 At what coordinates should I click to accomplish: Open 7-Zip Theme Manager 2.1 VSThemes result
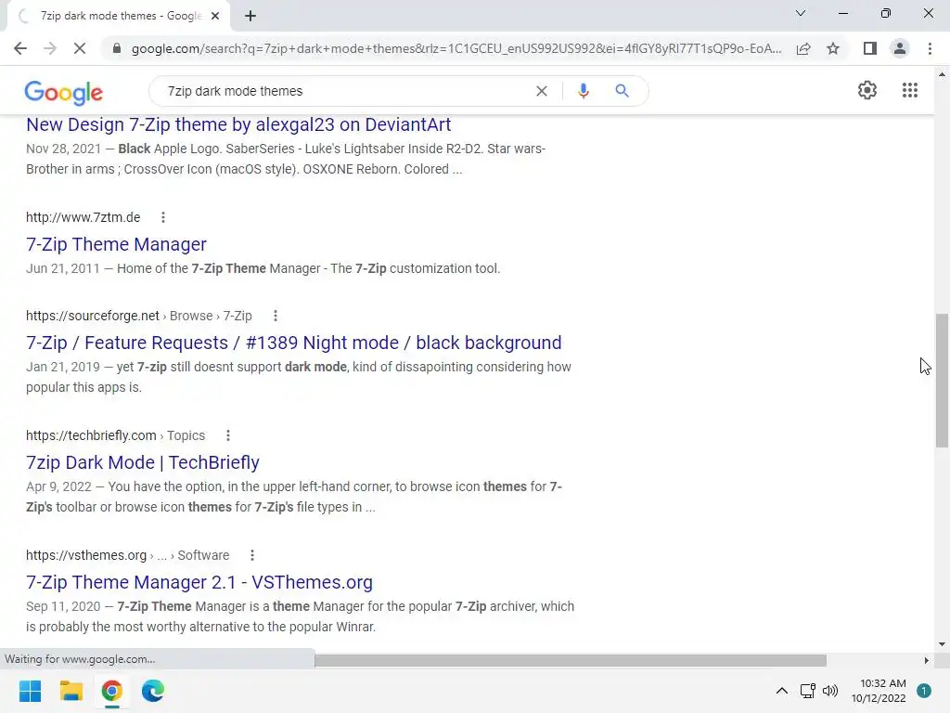point(199,582)
